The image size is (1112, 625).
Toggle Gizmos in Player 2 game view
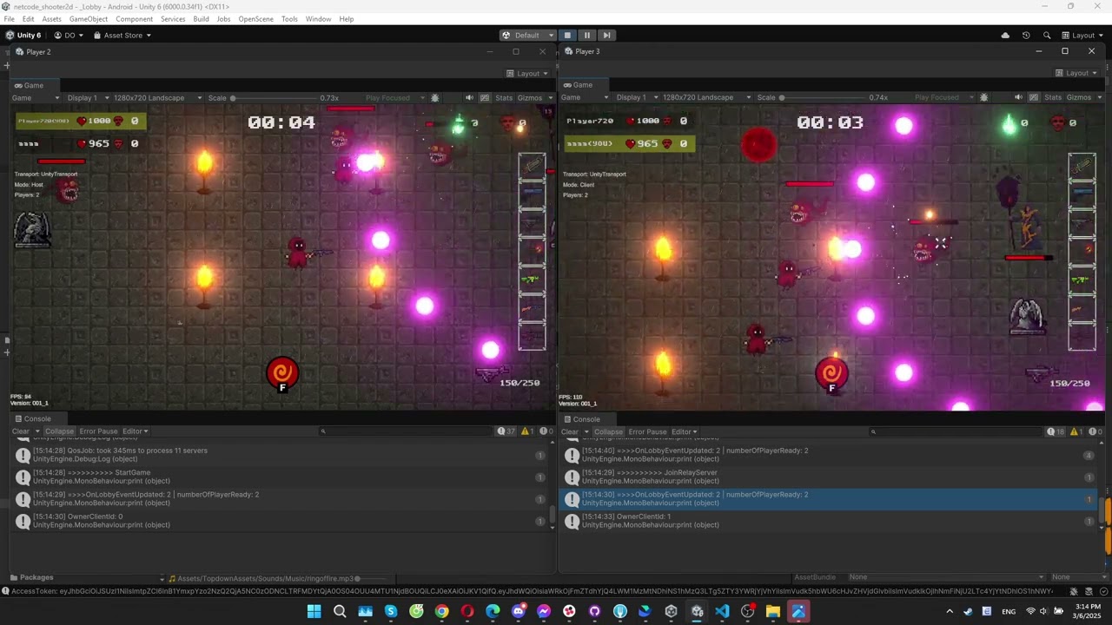[529, 98]
